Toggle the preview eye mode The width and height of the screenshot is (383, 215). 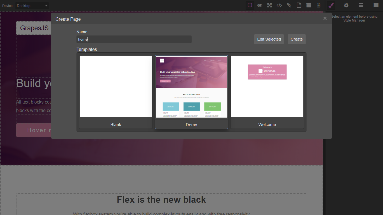260,5
